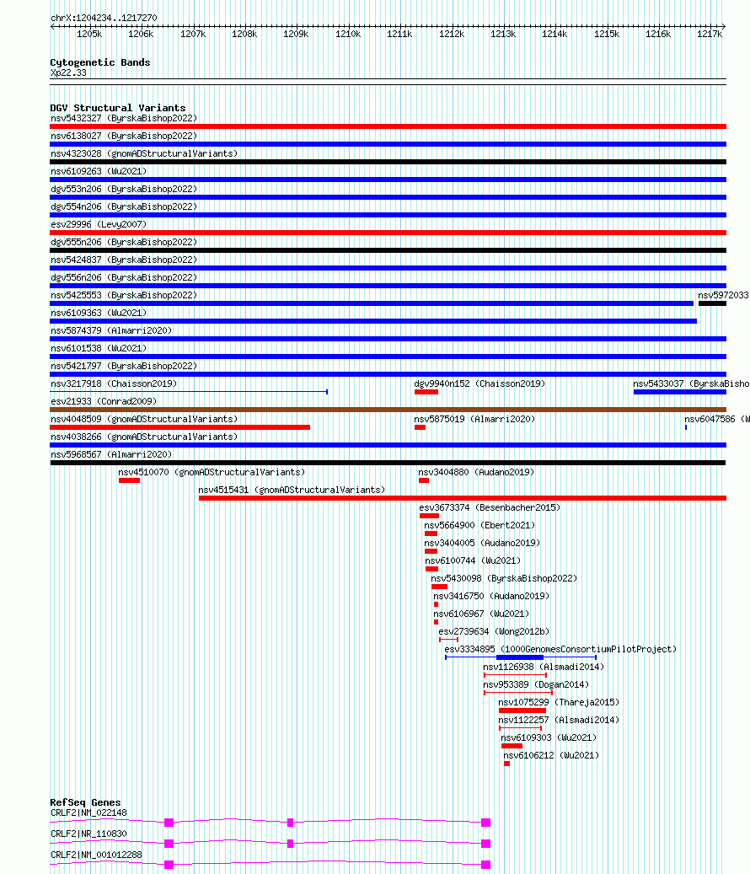Click the black nsv5968567 (Almarri2020) bar

coord(388,463)
